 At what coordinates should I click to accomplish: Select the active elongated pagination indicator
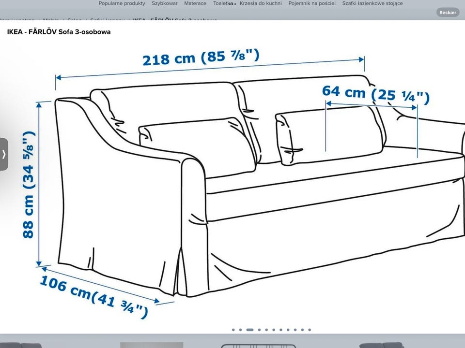(x=249, y=330)
